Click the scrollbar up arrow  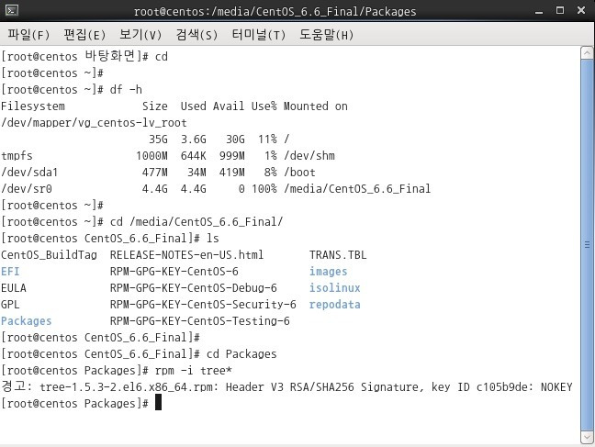[587, 53]
